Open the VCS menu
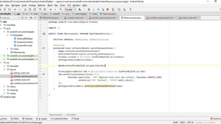221x124 pixels. pos(69,6)
